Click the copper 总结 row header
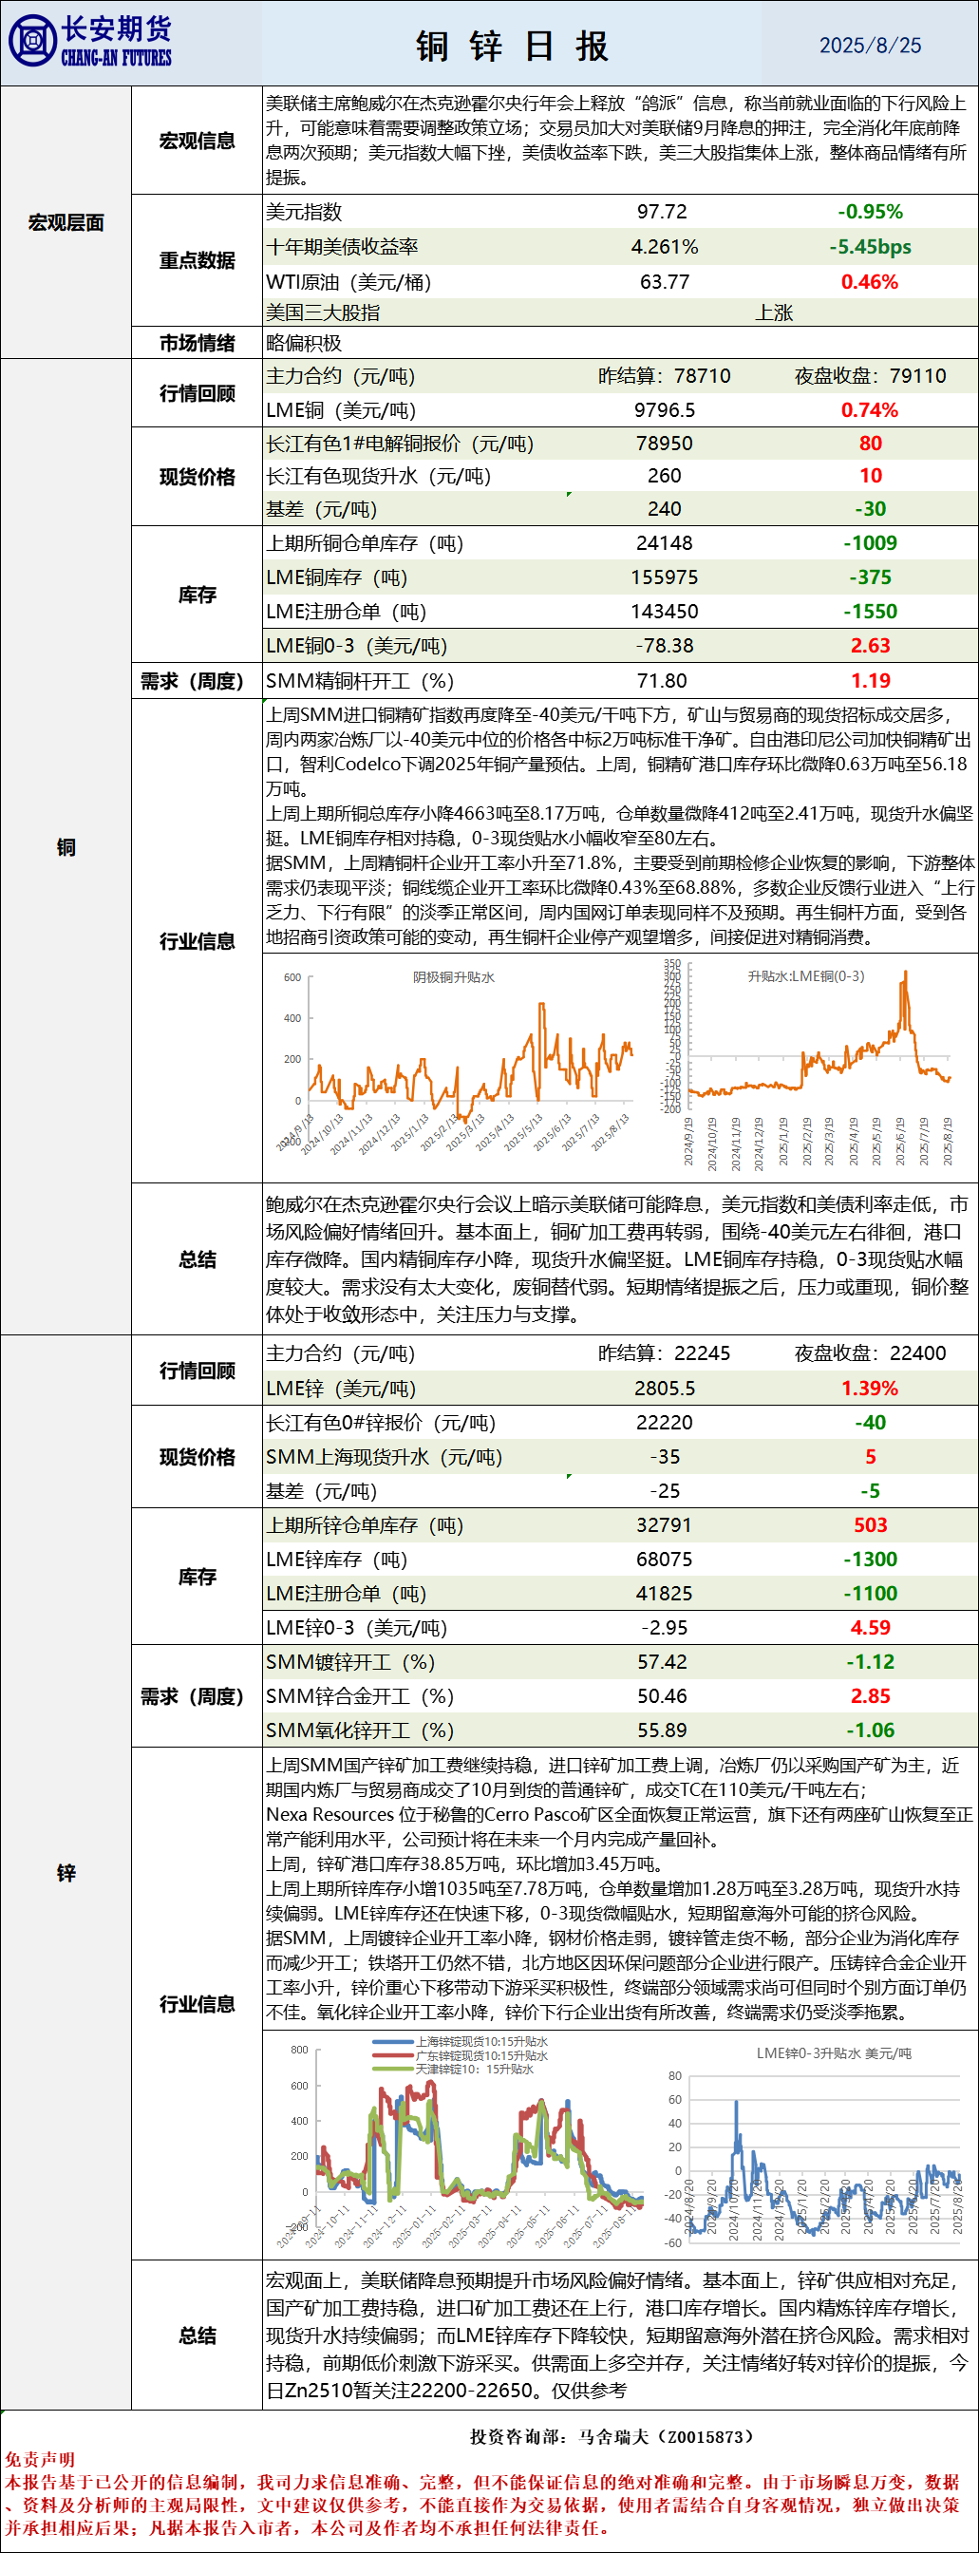 pyautogui.click(x=198, y=1258)
